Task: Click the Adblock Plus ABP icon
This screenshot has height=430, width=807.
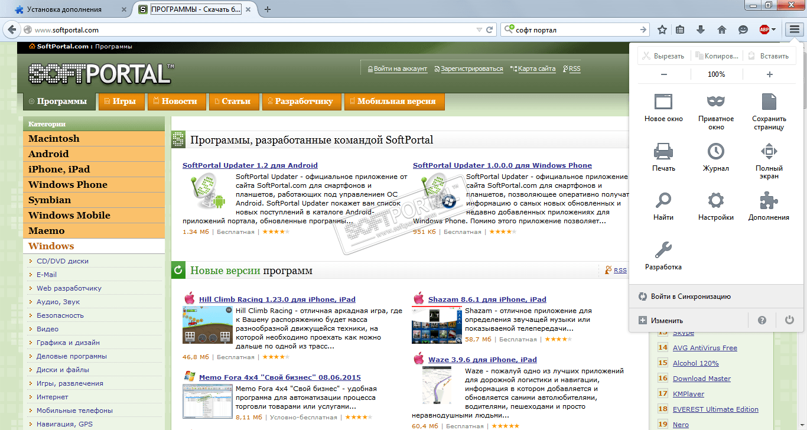Action: coord(764,30)
